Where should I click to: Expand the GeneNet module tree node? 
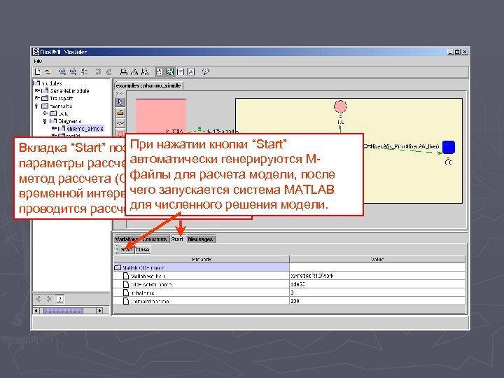point(37,90)
